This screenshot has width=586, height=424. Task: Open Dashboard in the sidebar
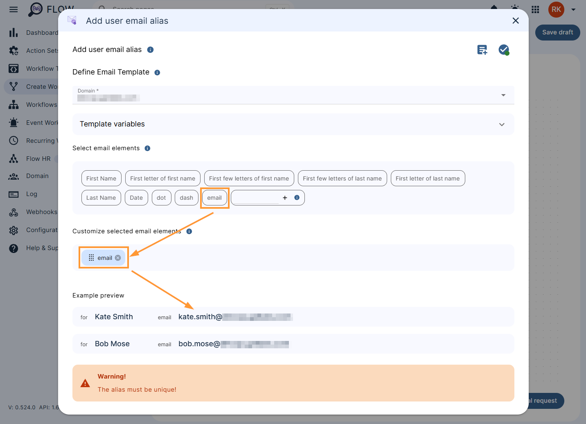(42, 33)
